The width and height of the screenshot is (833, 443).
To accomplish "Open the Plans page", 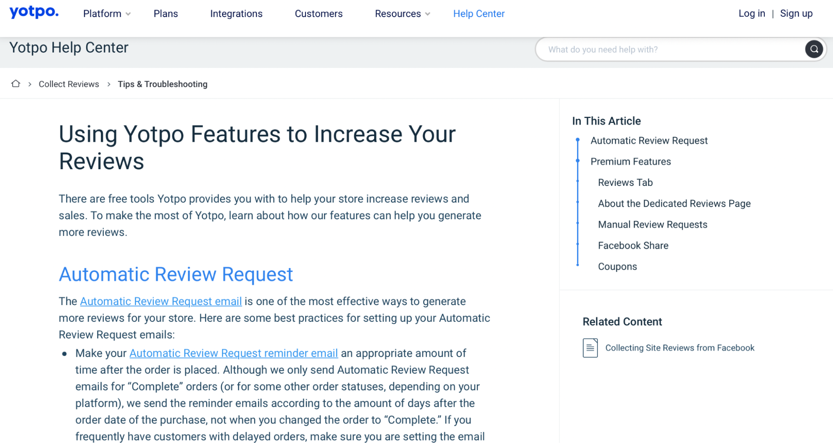I will [165, 14].
